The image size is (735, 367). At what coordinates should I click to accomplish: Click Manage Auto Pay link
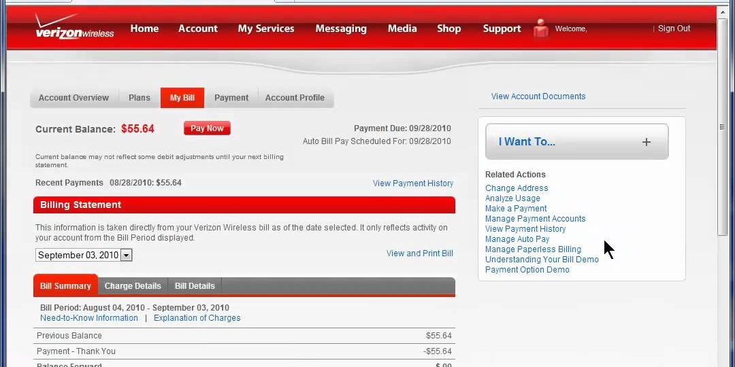click(x=517, y=239)
